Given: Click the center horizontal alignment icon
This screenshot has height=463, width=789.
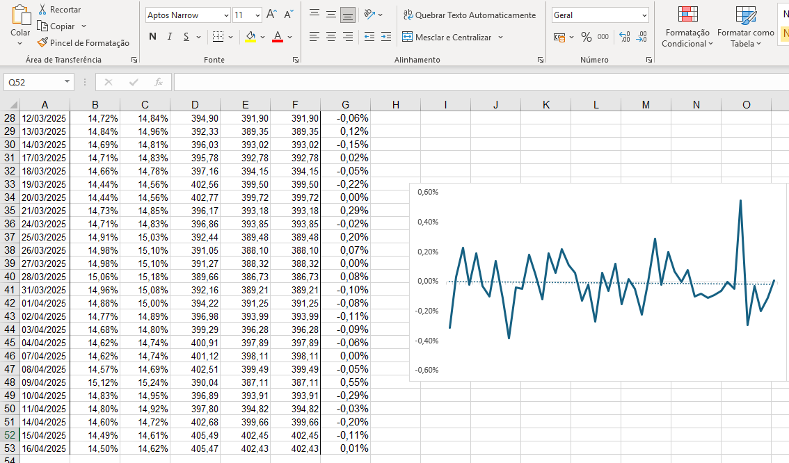Looking at the screenshot, I should click(x=331, y=38).
